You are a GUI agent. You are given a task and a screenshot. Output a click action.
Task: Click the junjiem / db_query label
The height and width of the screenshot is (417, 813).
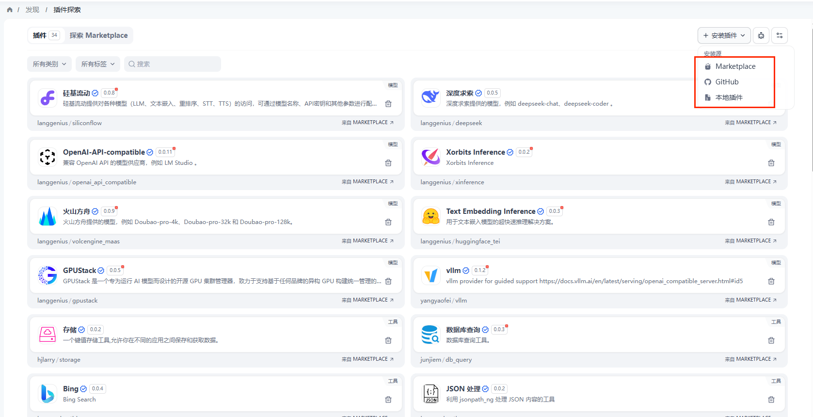click(x=446, y=360)
